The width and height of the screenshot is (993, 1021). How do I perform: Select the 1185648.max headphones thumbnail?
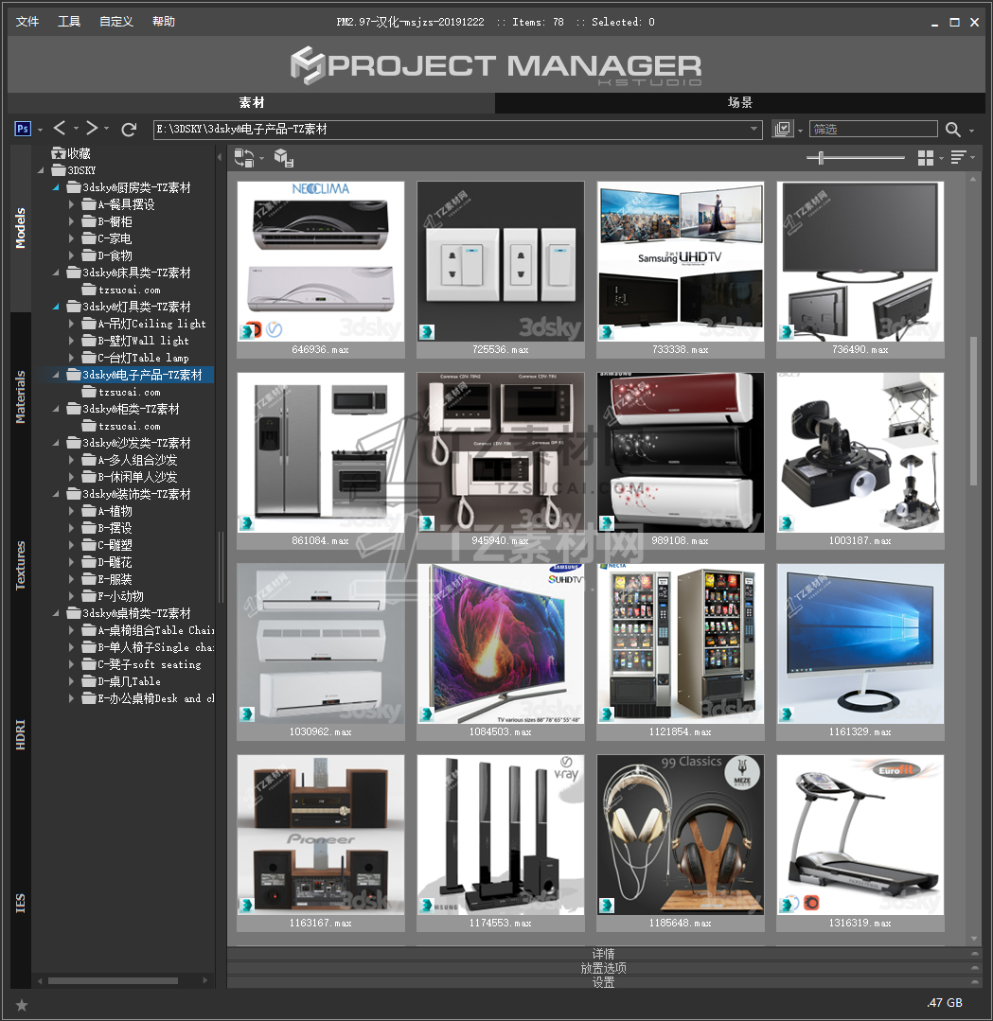681,835
